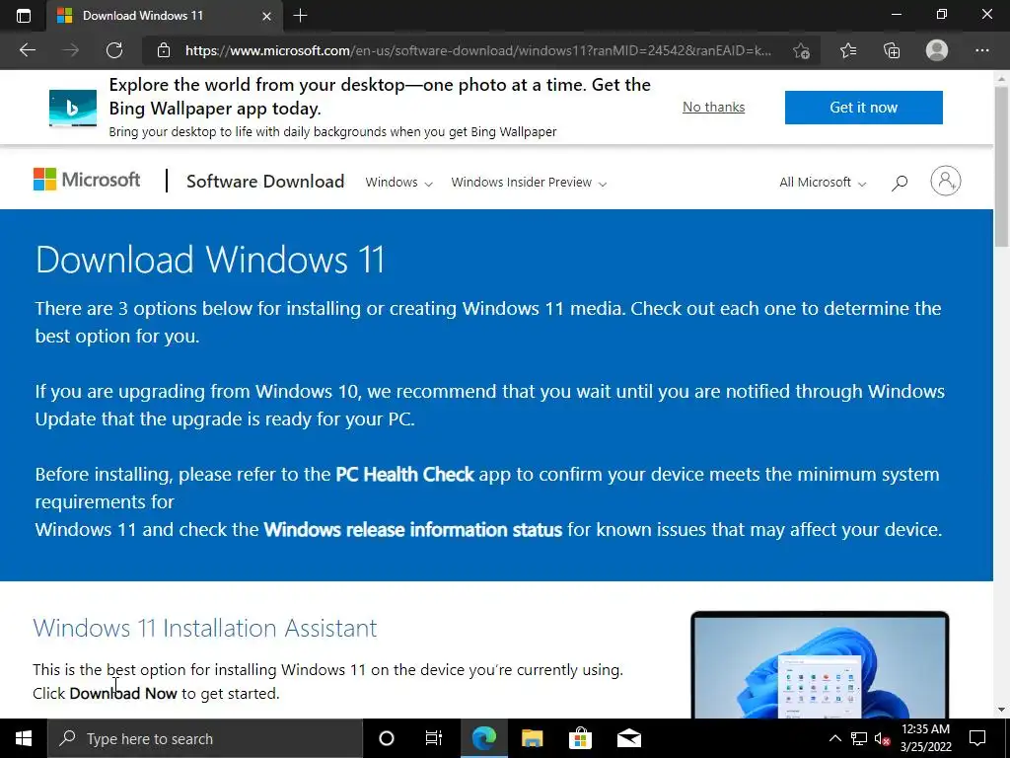Open the Favorites list icon
The image size is (1010, 758).
pyautogui.click(x=848, y=50)
